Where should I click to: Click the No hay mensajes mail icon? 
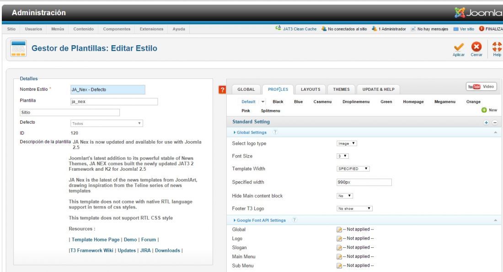[x=413, y=29]
